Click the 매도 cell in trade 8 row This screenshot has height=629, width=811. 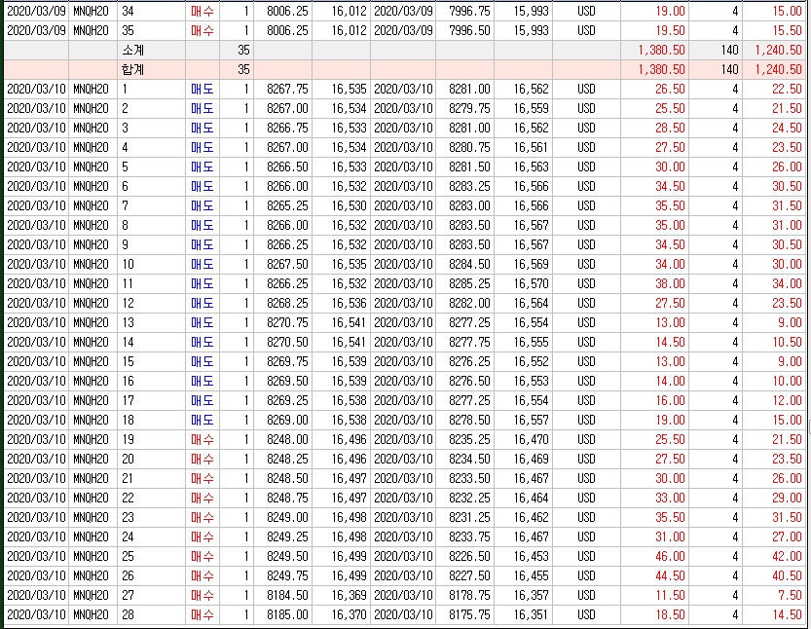(x=203, y=226)
